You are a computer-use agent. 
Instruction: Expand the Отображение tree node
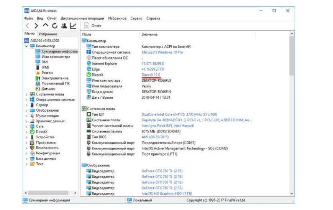point(26,111)
